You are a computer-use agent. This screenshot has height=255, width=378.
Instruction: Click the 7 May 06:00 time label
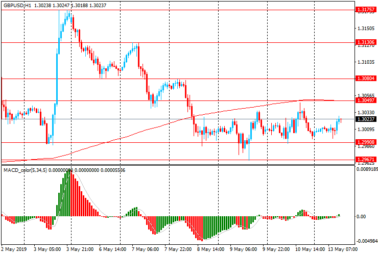[146, 250]
